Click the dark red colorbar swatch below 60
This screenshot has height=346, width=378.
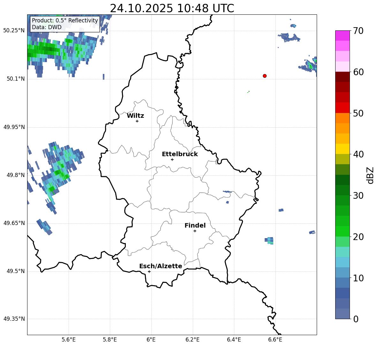tap(342, 77)
